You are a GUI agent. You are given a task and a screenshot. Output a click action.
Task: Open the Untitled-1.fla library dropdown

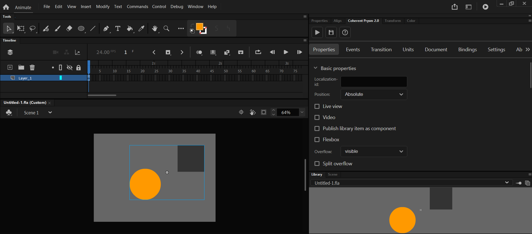pyautogui.click(x=411, y=183)
